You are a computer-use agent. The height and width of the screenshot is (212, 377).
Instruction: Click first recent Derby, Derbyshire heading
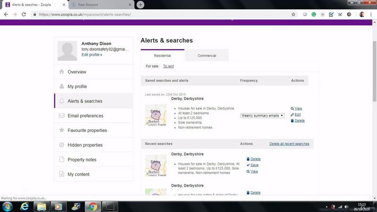click(187, 154)
